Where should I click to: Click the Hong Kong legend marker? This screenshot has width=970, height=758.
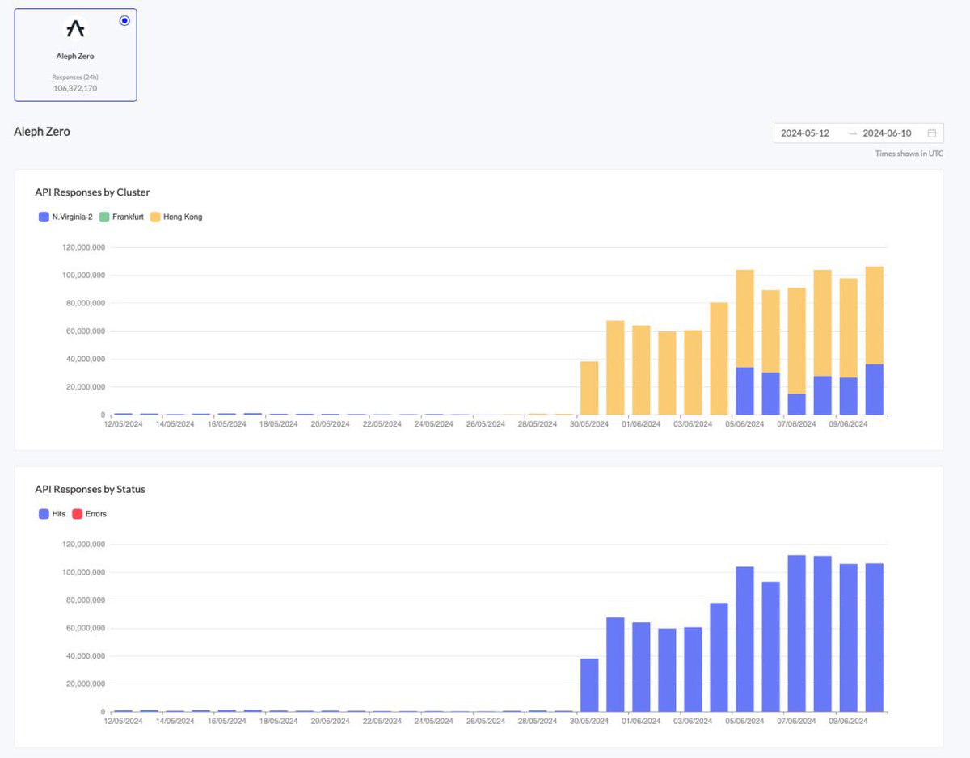coord(157,217)
